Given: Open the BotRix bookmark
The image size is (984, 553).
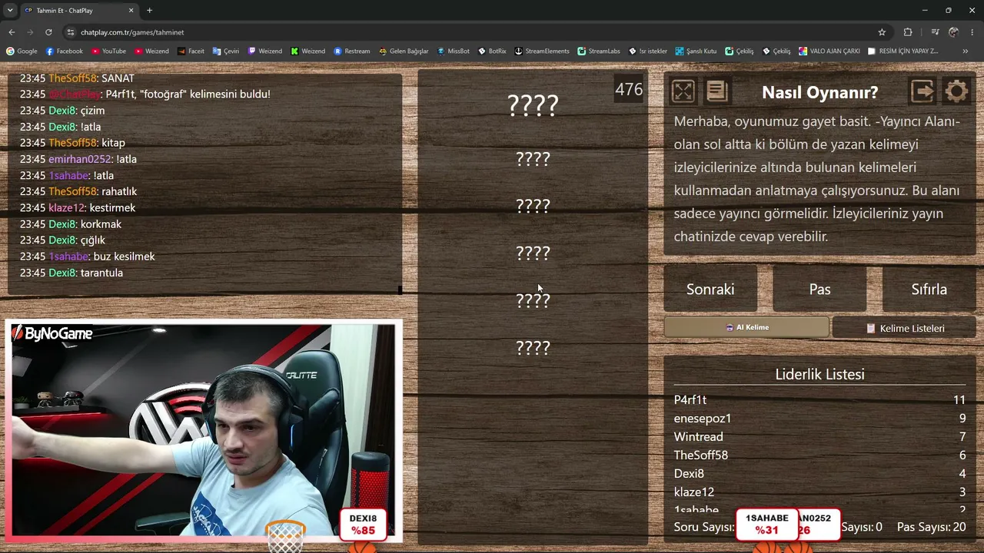Looking at the screenshot, I should point(493,51).
